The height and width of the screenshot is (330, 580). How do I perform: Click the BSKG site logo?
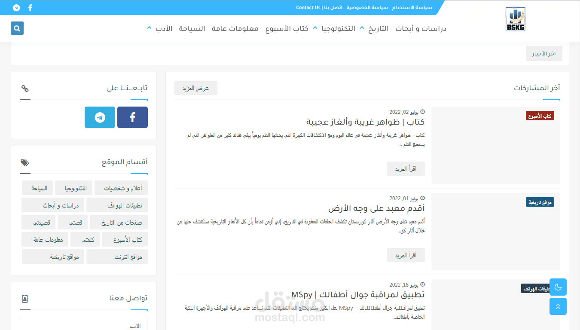515,19
